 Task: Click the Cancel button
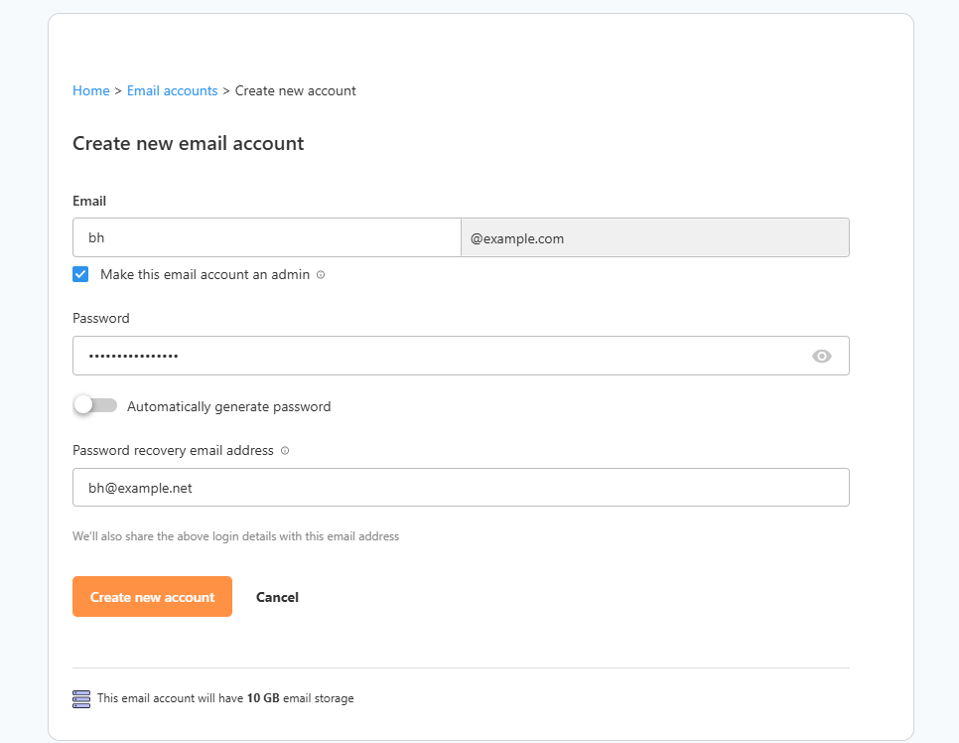point(277,597)
